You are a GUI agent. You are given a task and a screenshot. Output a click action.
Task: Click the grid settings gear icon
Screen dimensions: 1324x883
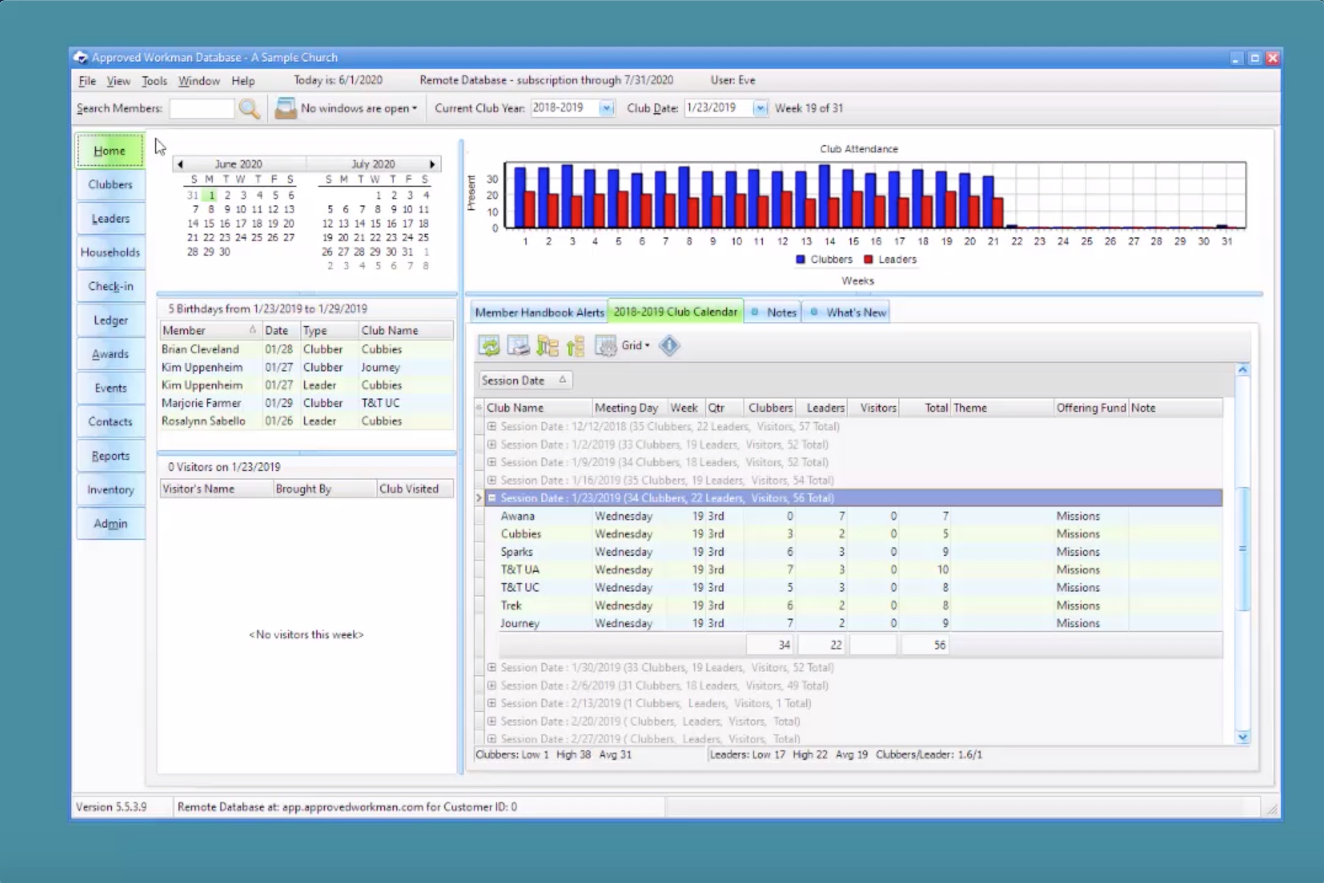tap(605, 346)
